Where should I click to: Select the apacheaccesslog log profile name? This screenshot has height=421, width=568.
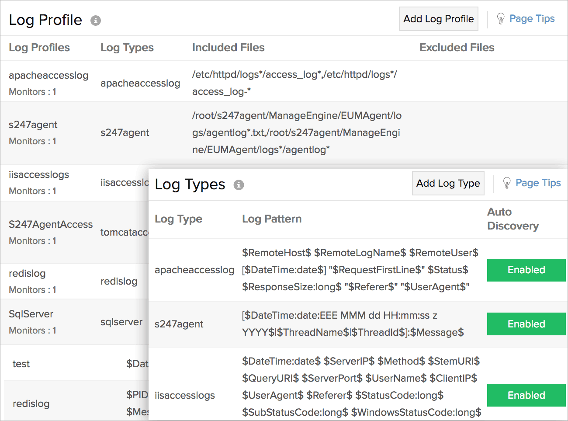[48, 76]
